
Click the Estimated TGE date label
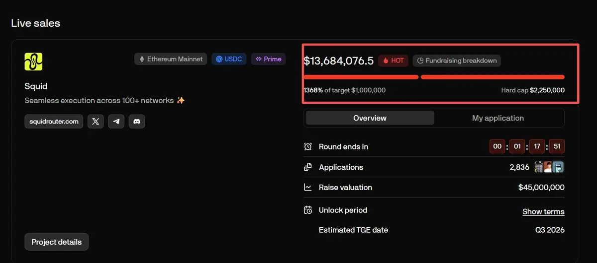point(353,230)
